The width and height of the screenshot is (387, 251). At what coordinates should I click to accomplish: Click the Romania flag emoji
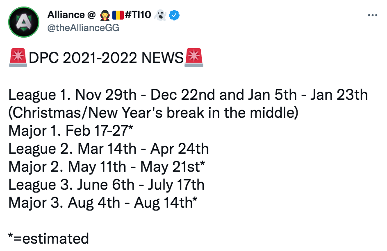coord(118,15)
